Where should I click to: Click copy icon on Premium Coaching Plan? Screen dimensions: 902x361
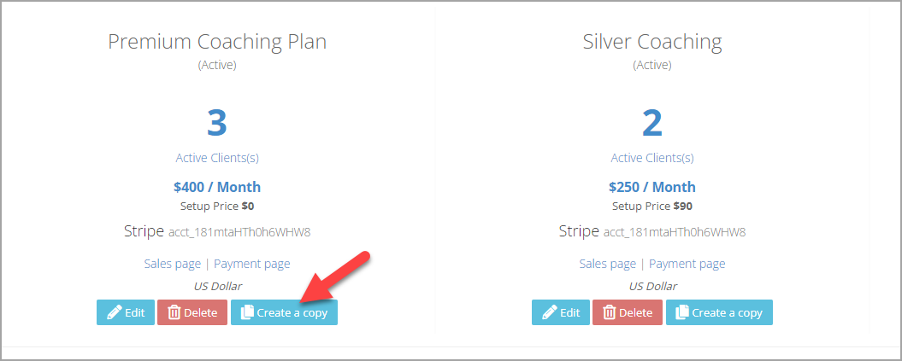(247, 312)
